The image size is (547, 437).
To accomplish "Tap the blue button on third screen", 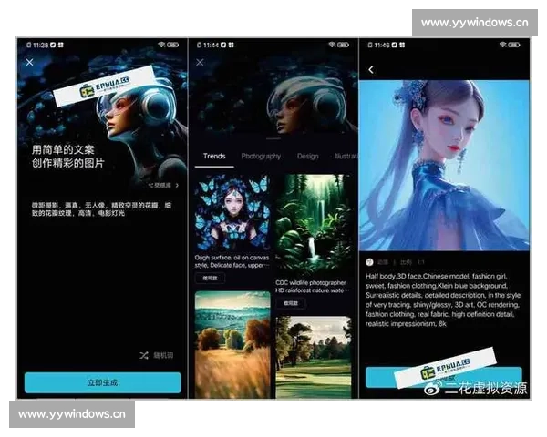I will tap(444, 377).
